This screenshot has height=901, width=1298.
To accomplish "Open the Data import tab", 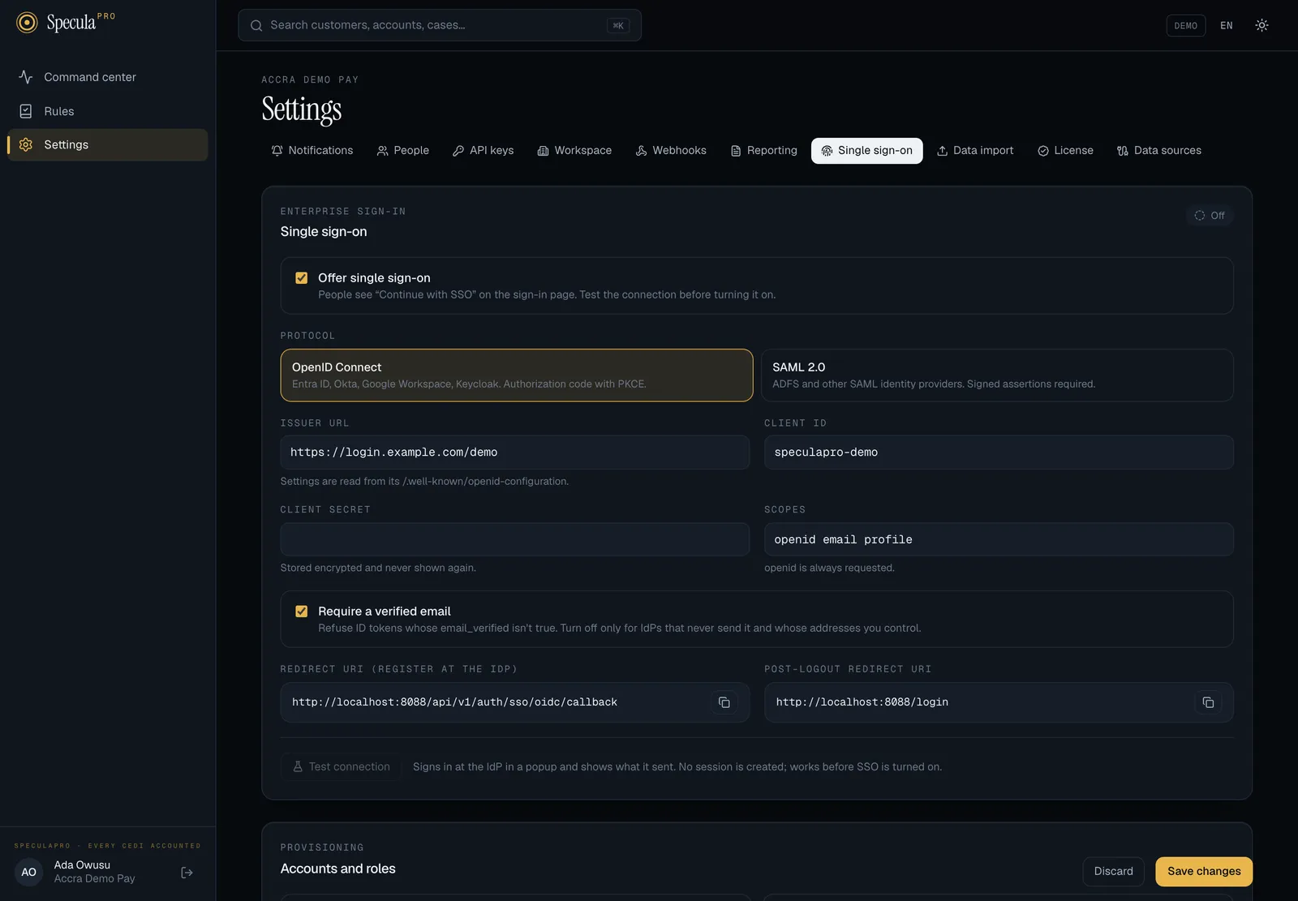I will click(975, 151).
